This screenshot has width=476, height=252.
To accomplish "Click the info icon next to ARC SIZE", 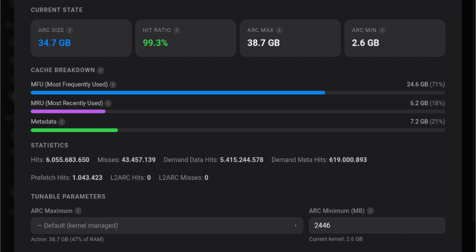I will [x=70, y=30].
